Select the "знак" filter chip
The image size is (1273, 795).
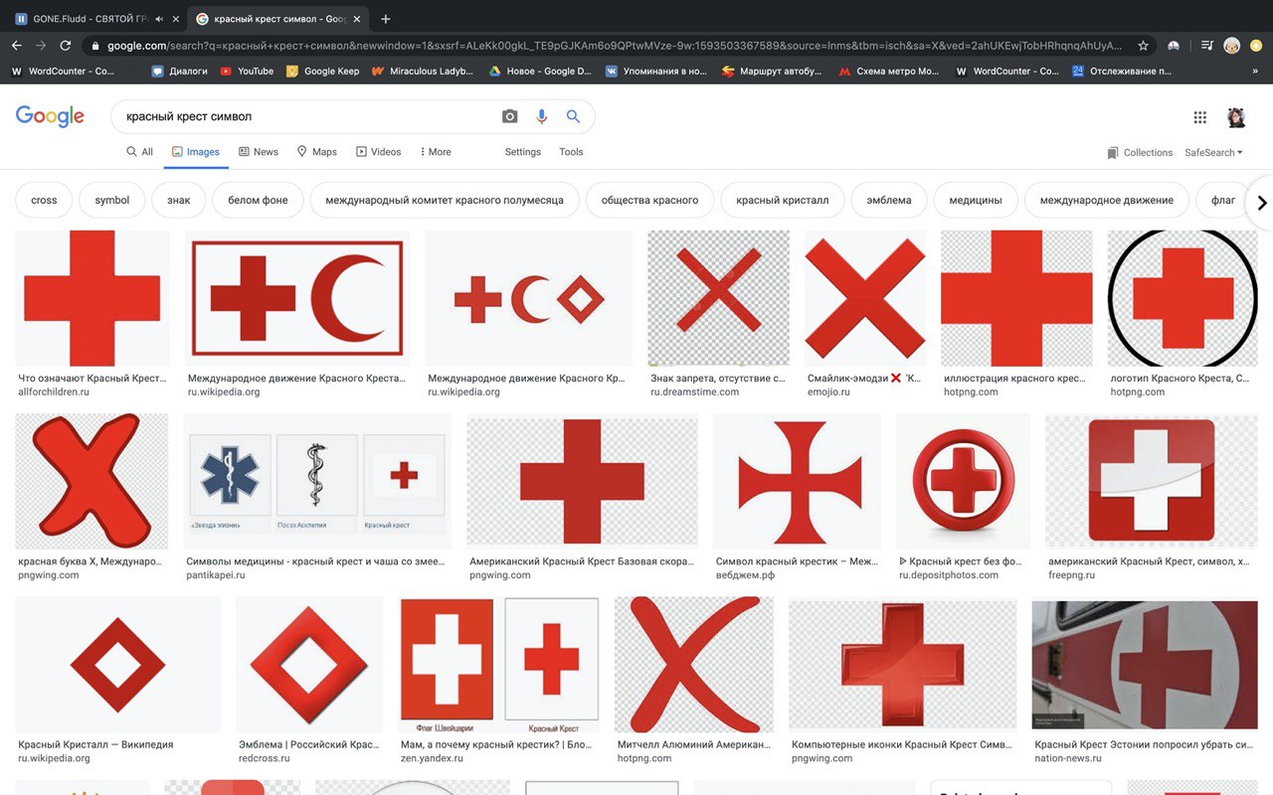(179, 200)
